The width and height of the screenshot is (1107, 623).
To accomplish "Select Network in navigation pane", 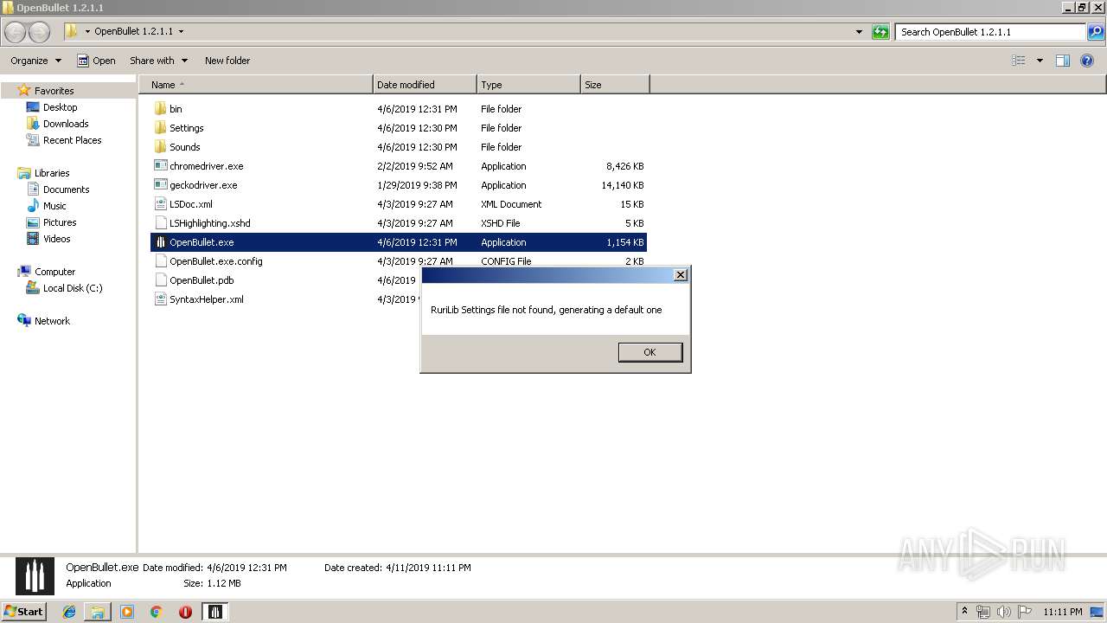I will tap(52, 321).
